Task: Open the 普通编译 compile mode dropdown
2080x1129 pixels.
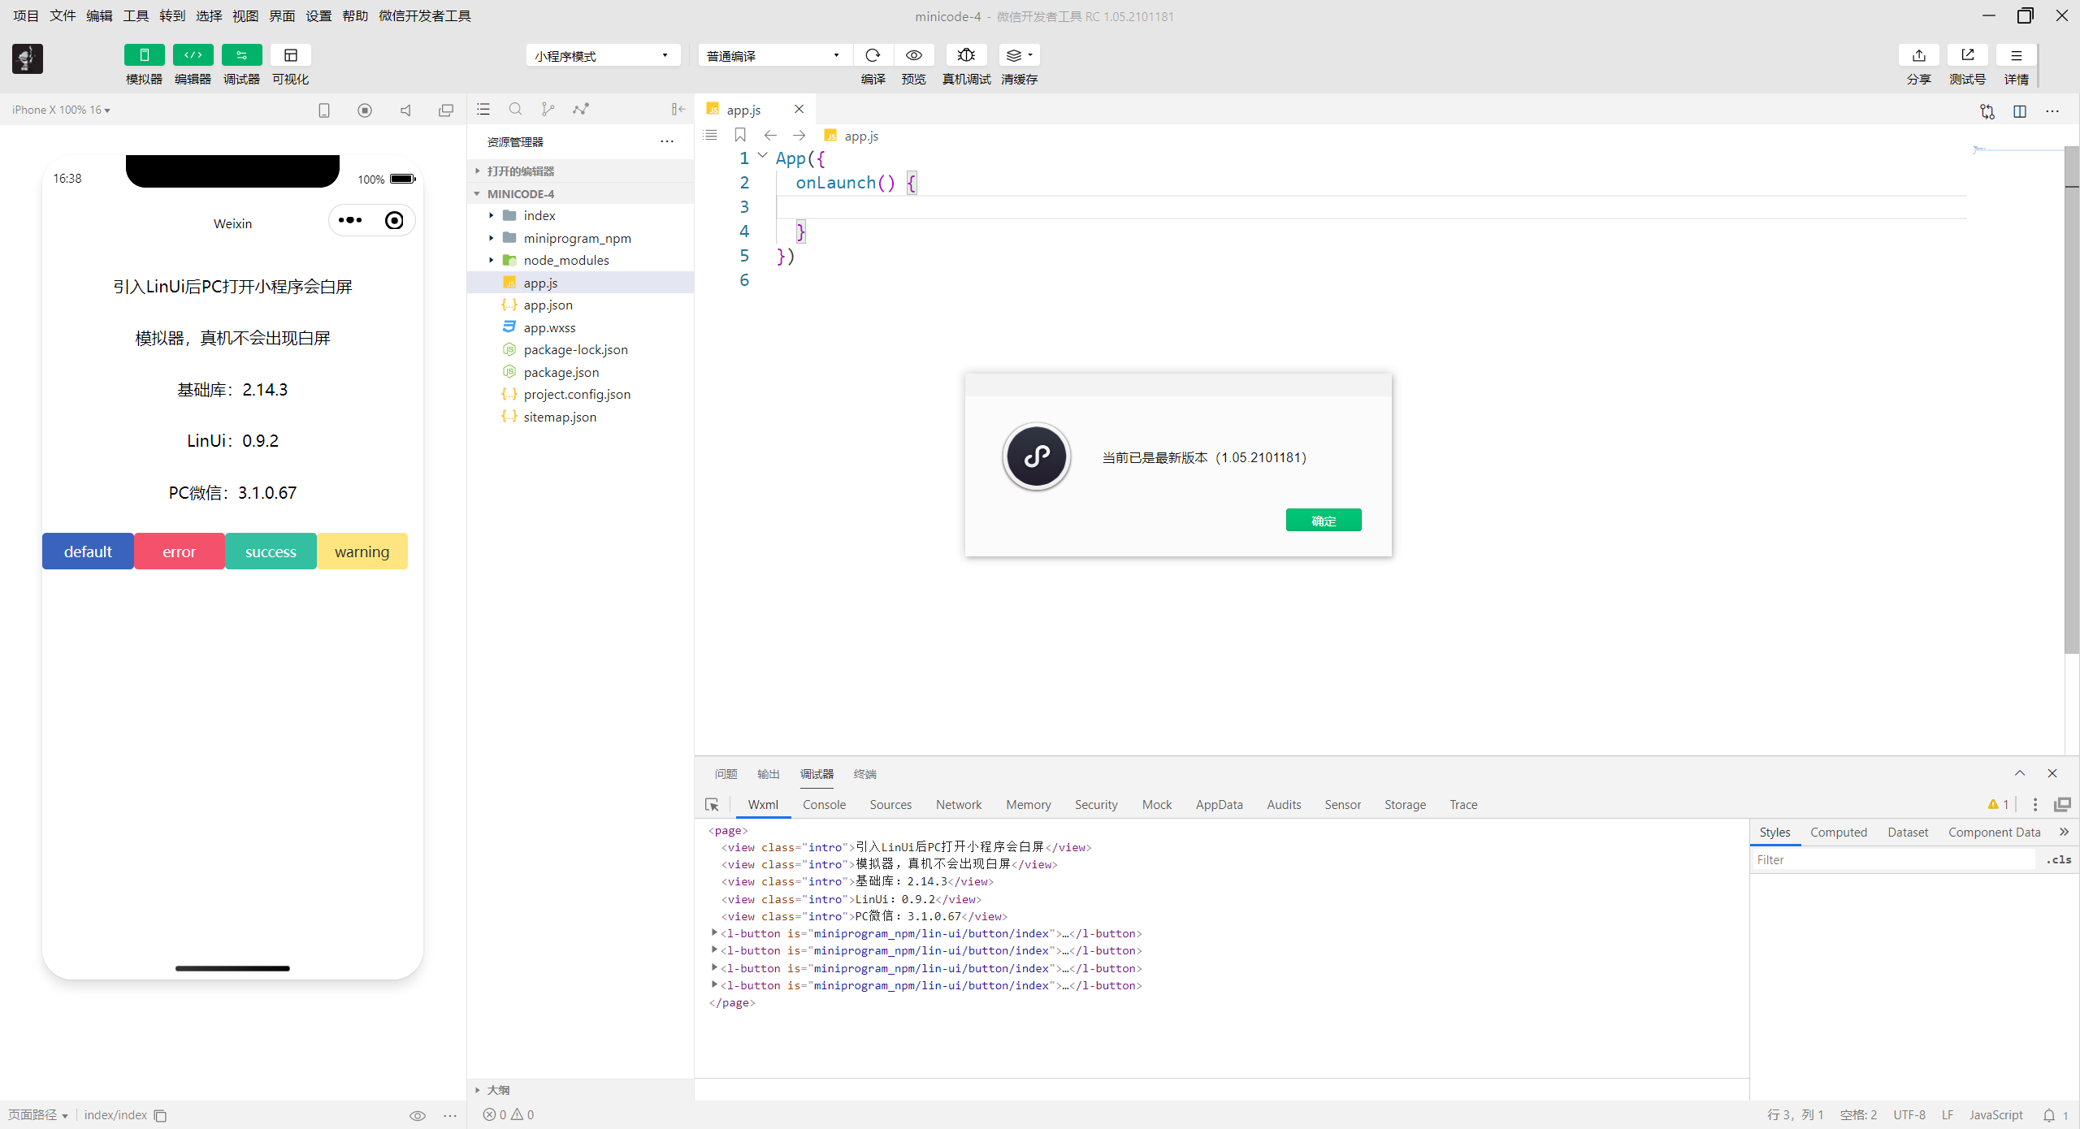Action: coord(773,54)
